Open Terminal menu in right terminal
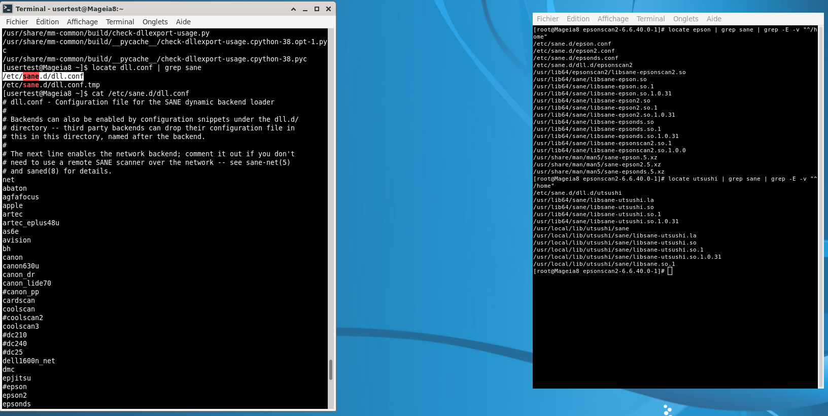 click(650, 19)
